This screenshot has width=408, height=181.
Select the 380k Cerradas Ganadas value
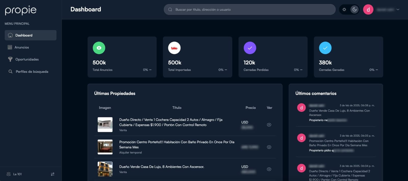325,63
